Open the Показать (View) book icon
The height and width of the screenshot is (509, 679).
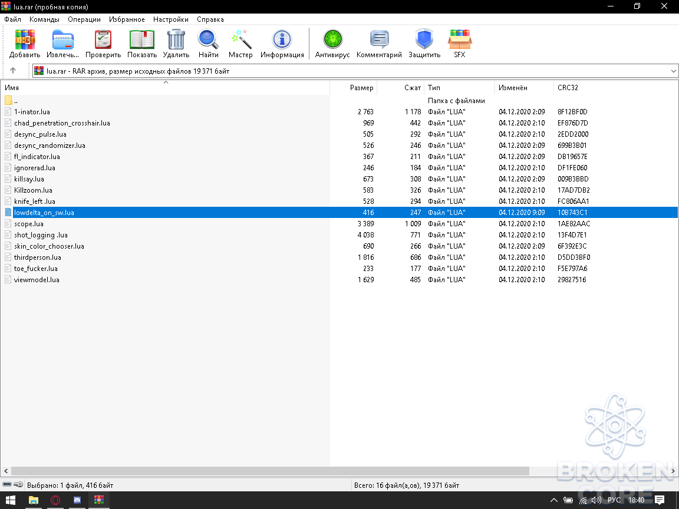(142, 40)
